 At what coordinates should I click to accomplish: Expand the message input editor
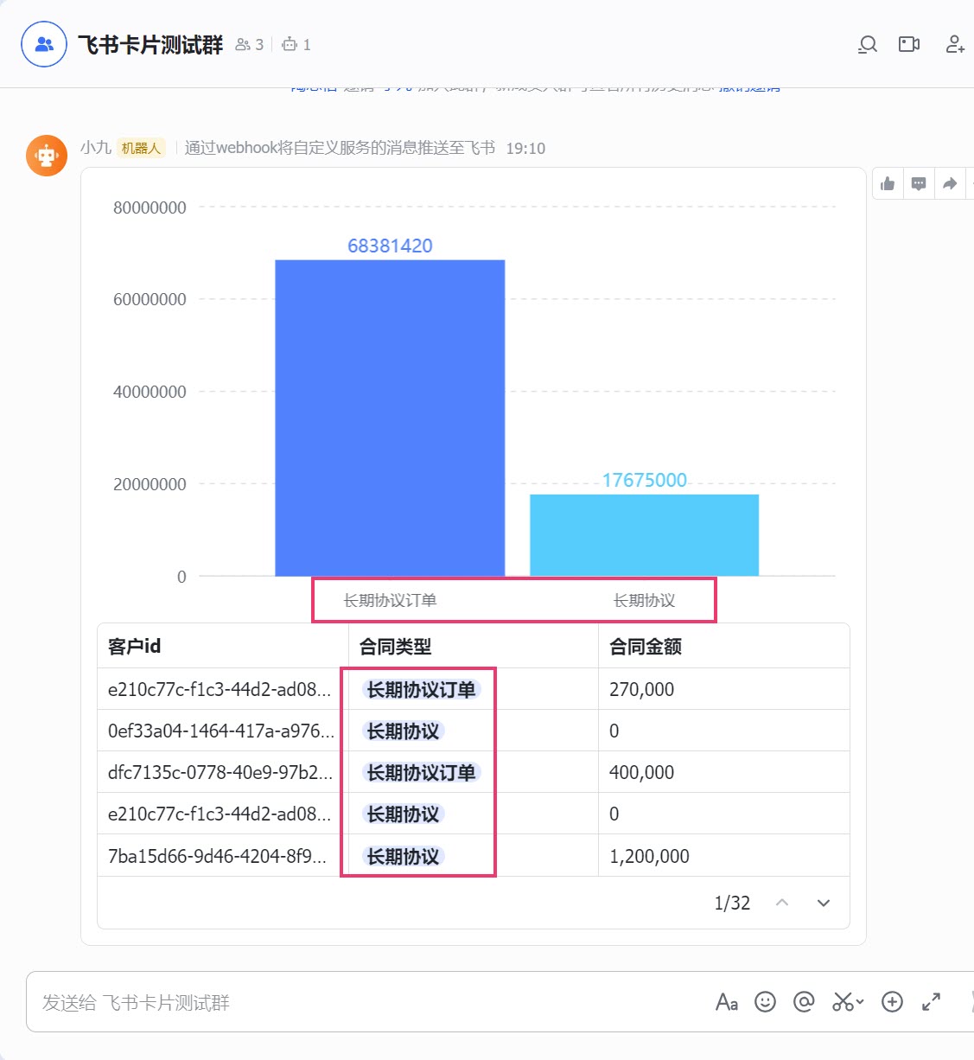click(931, 1002)
